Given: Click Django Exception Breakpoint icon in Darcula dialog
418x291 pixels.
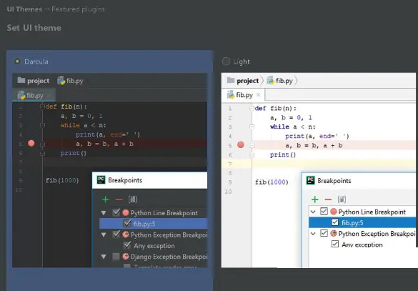Looking at the screenshot, I should click(x=126, y=257).
